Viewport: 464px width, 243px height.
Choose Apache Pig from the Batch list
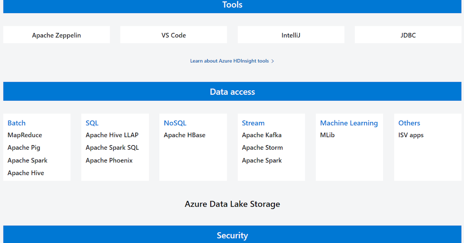click(24, 147)
